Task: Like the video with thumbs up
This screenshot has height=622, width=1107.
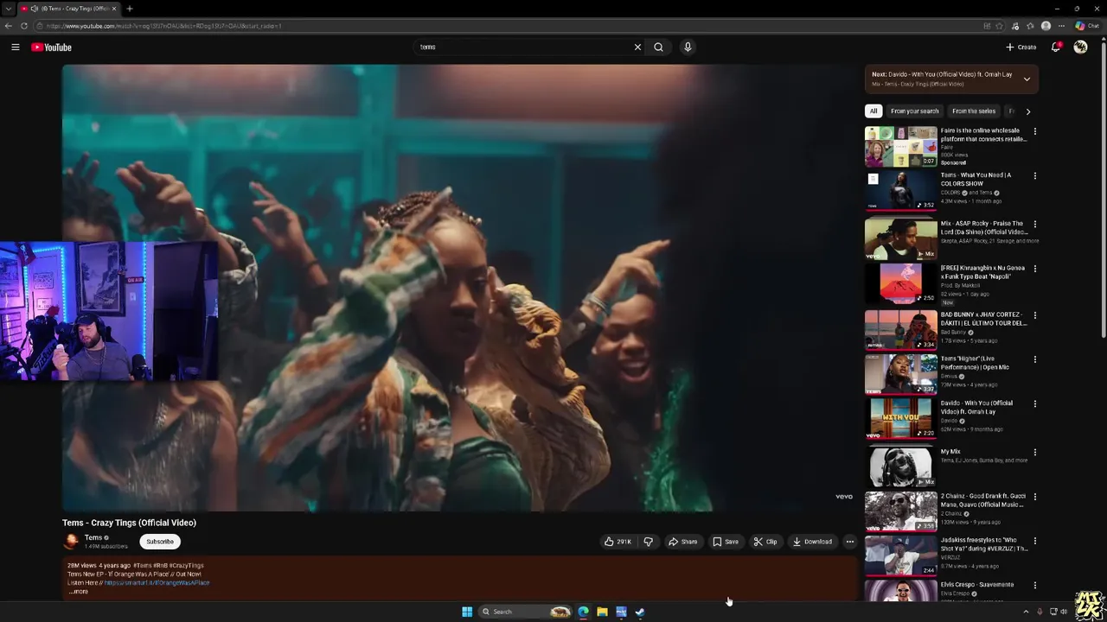Action: [x=617, y=542]
